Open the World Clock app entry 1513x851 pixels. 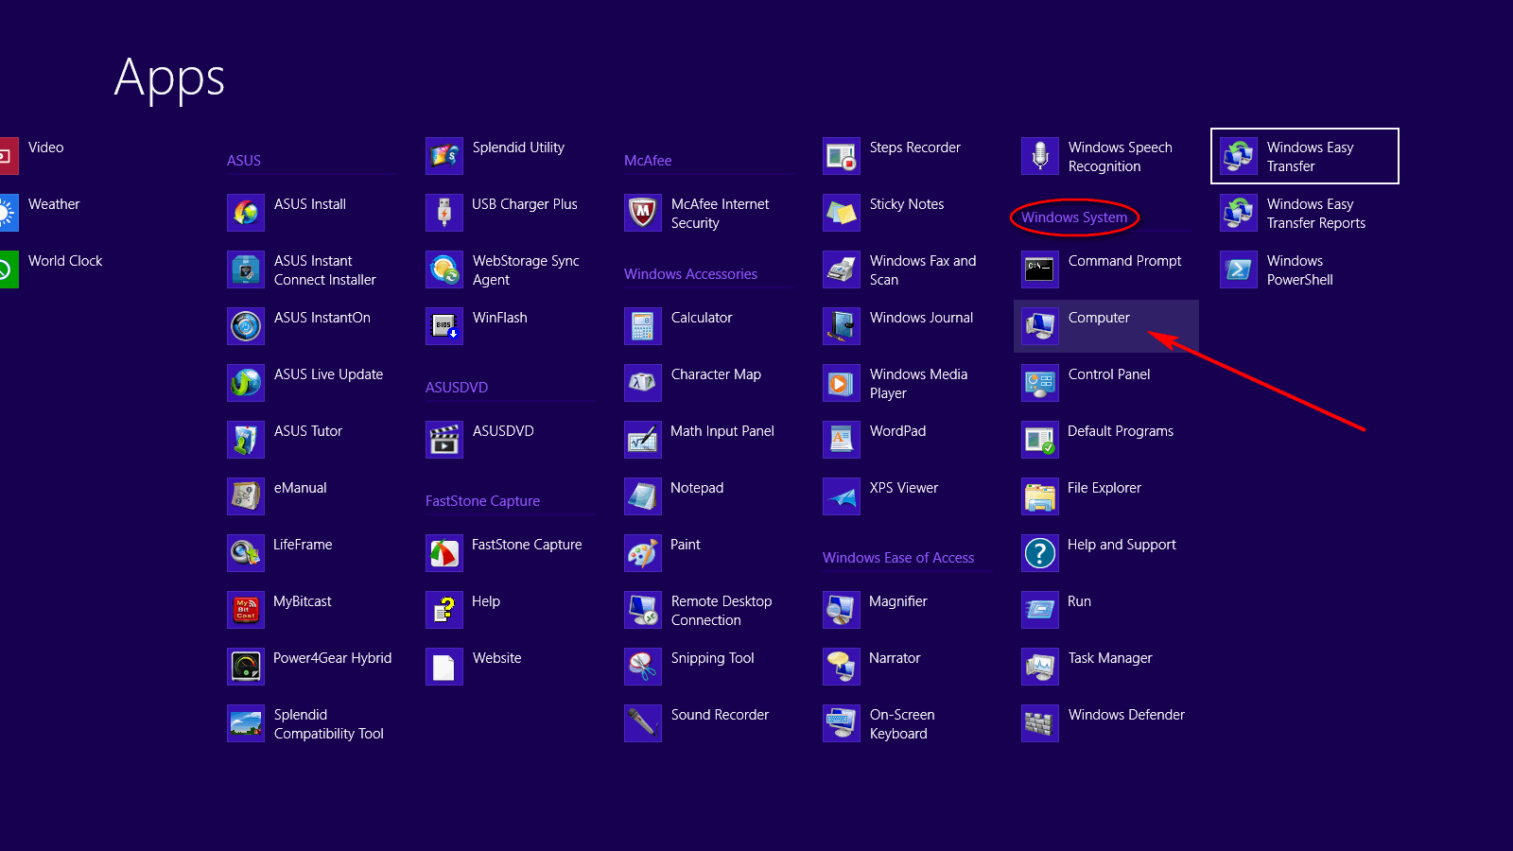pos(52,269)
